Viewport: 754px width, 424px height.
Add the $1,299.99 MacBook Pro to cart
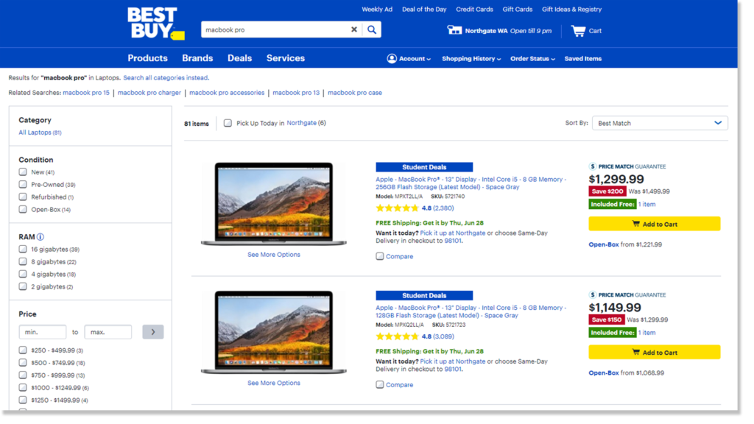[x=655, y=224]
